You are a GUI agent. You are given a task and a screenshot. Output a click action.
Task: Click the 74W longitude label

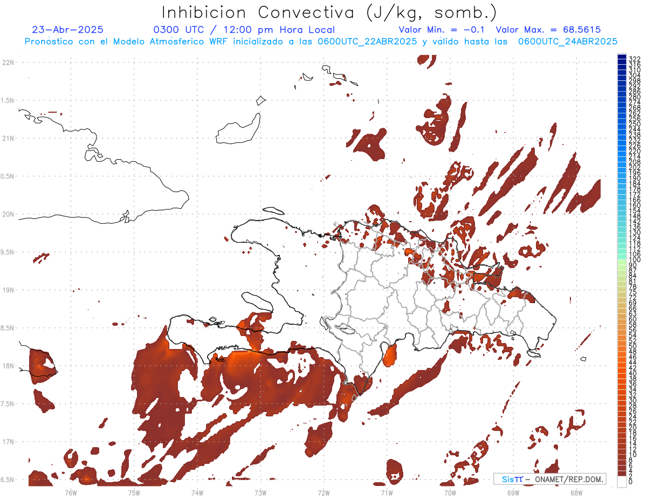click(x=197, y=492)
